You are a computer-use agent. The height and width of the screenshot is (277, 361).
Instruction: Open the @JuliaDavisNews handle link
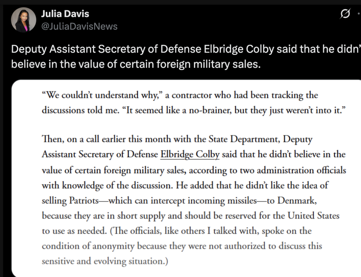coord(79,26)
